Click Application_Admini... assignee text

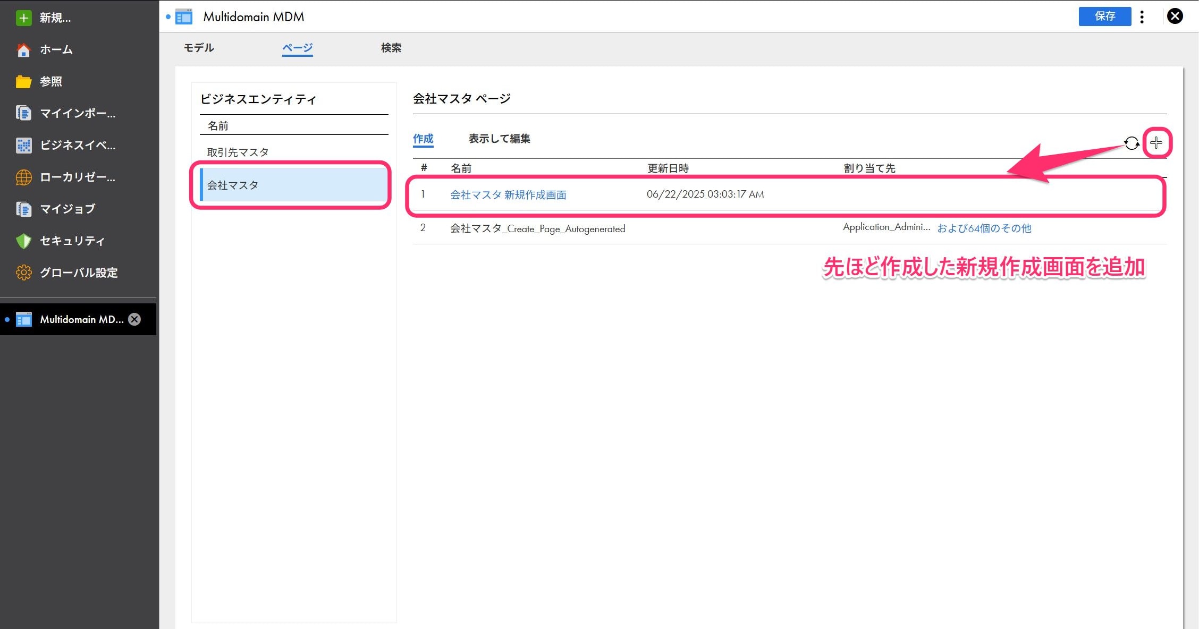[886, 227]
